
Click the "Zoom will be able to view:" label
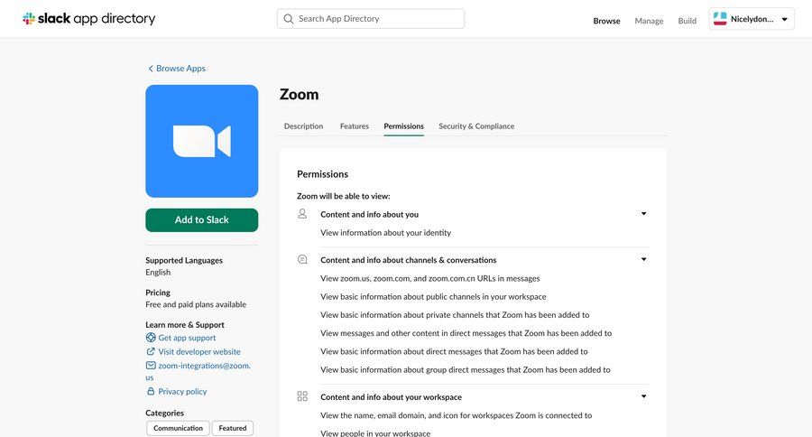coord(344,196)
